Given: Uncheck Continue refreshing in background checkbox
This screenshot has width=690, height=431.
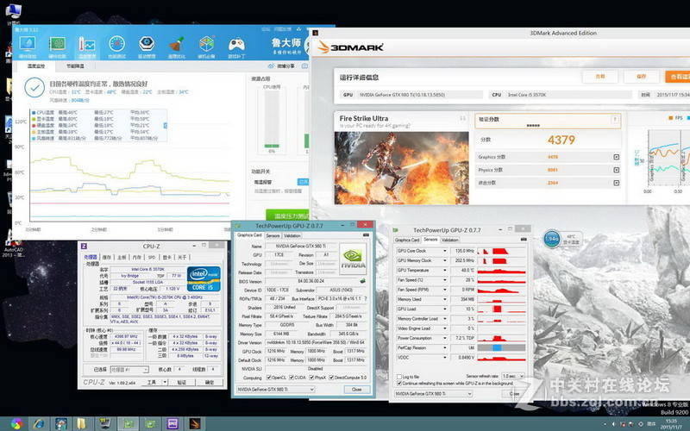Looking at the screenshot, I should pyautogui.click(x=399, y=384).
